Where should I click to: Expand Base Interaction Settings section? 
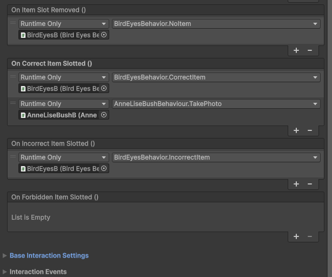coord(49,255)
